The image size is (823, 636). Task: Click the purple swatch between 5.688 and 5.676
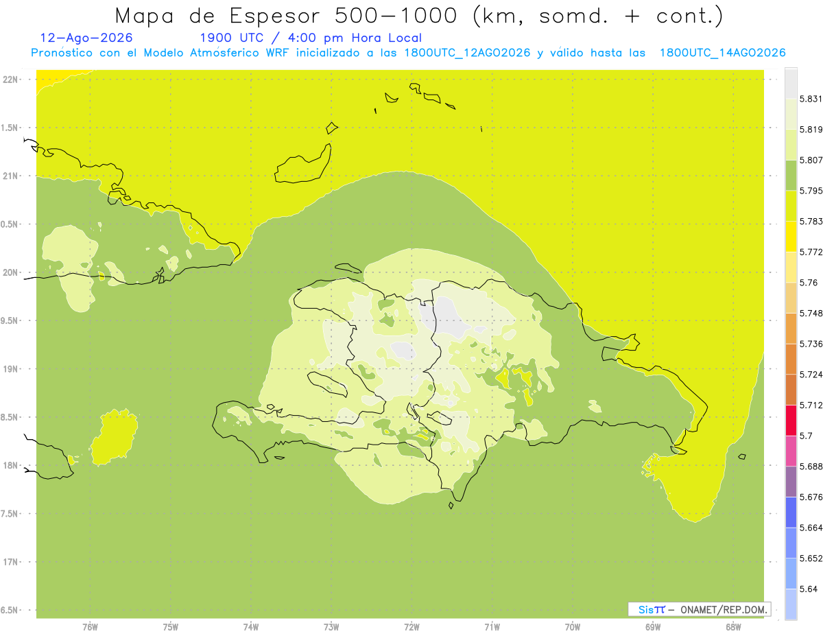tap(791, 482)
